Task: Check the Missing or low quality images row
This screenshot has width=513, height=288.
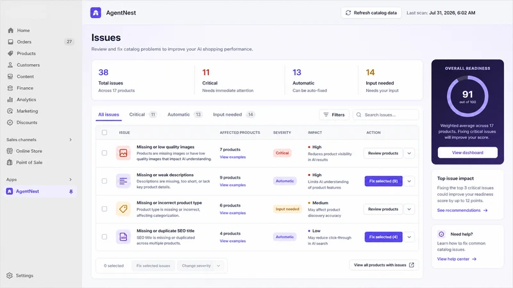Action: [105, 153]
